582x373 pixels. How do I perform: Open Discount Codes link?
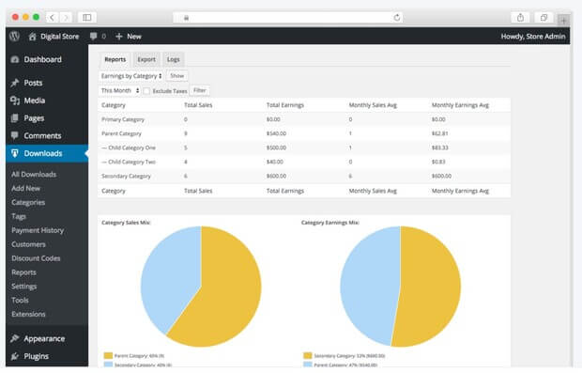point(36,258)
